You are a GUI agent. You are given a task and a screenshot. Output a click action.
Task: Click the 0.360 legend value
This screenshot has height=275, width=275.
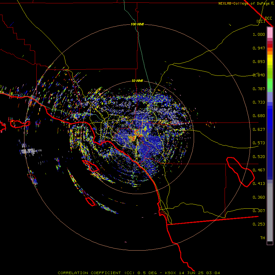pyautogui.click(x=259, y=197)
